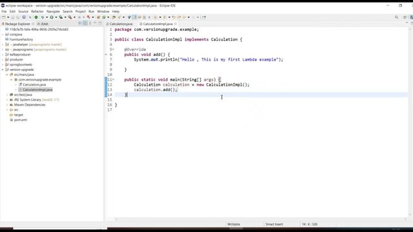
Task: Click the Debug bug icon in toolbar
Action: 43,17
